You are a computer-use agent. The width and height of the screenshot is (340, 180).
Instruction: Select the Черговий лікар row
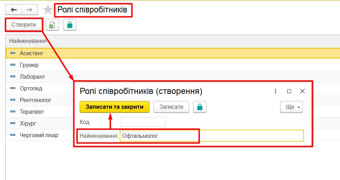[x=40, y=135]
